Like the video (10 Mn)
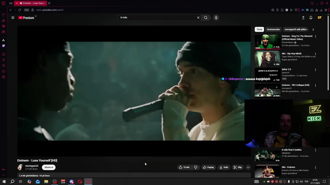 [x=184, y=167]
